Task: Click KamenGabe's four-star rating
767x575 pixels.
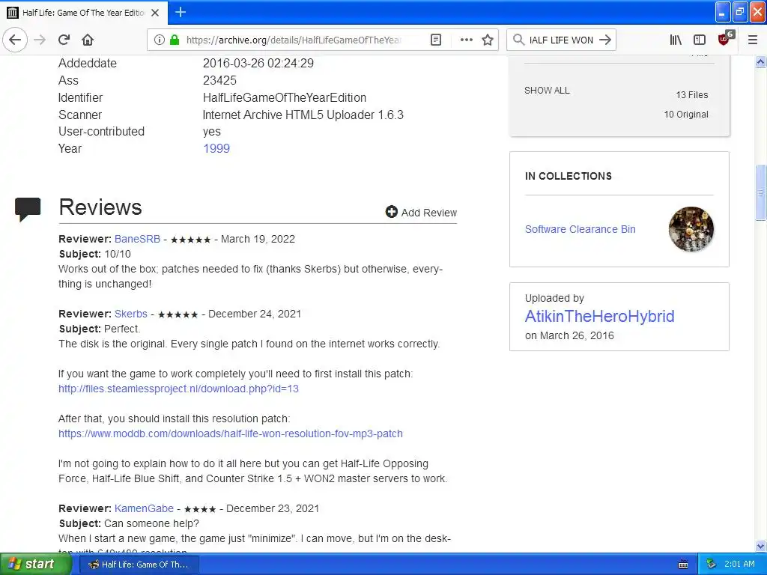Action: tap(199, 509)
